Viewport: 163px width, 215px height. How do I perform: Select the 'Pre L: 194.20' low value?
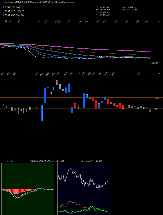pos(102,12)
